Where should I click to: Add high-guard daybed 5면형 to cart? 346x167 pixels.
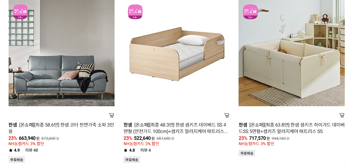(x=342, y=115)
